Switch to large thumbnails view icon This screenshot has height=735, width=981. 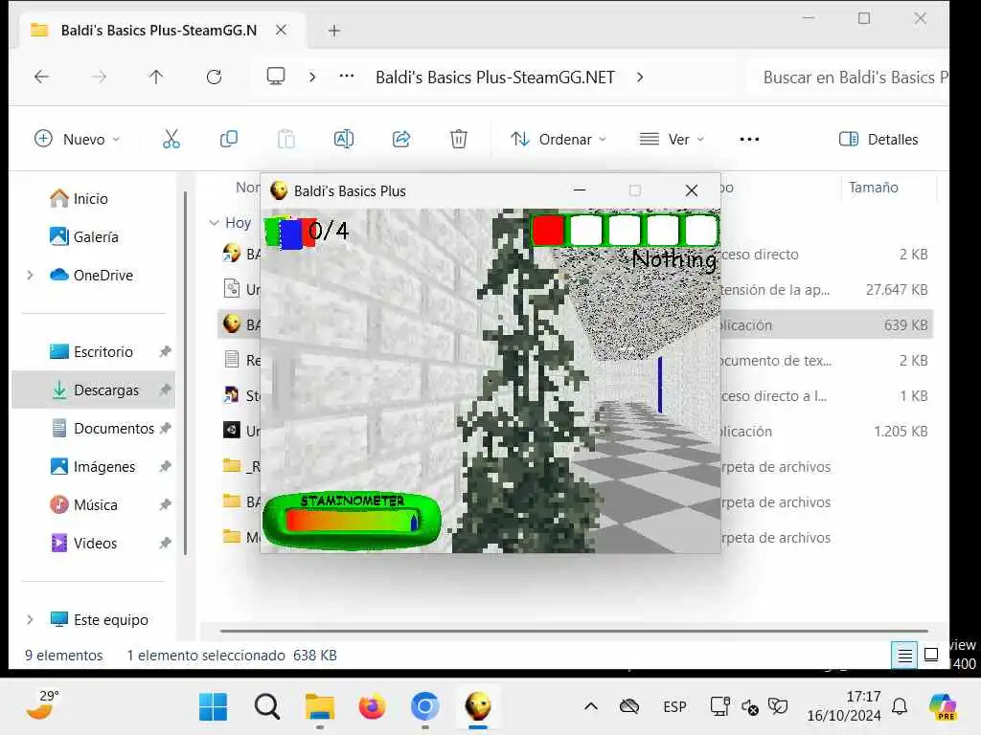pyautogui.click(x=931, y=655)
